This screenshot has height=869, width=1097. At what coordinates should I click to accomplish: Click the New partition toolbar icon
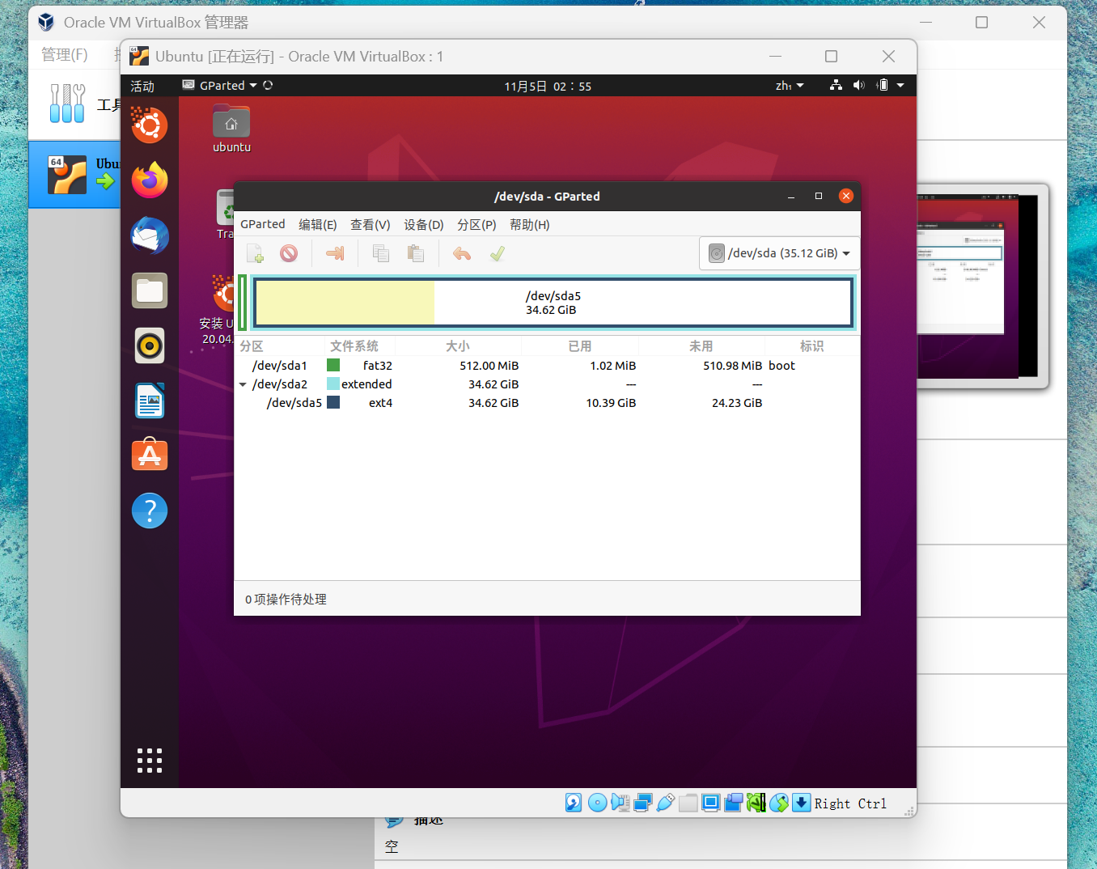pos(255,254)
